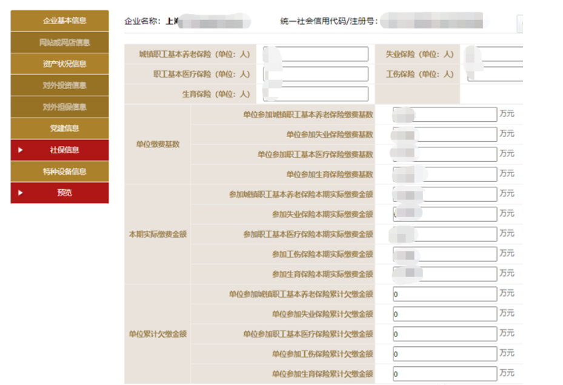Go to 对外投资信息 section

pos(59,85)
